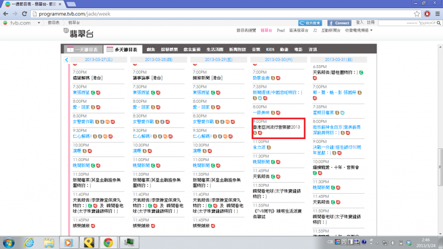Filter by 動畫 animation category

(x=284, y=49)
